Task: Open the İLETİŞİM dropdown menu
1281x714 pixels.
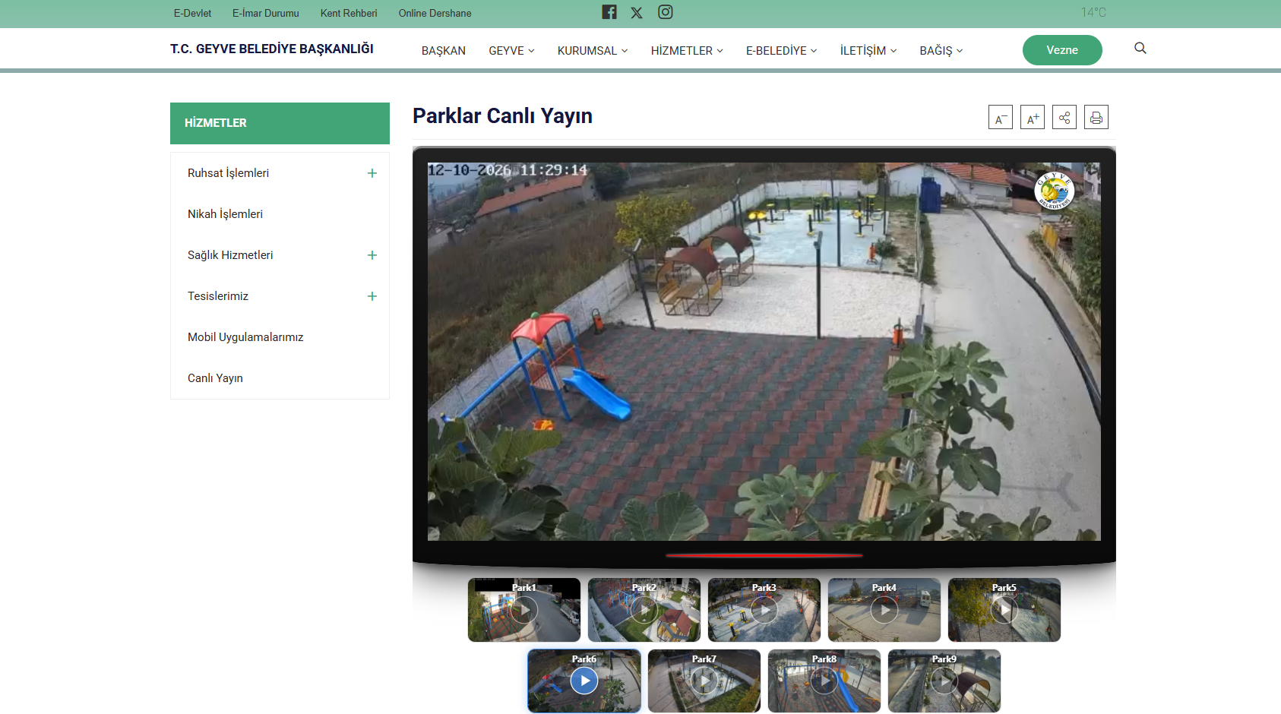Action: point(868,51)
